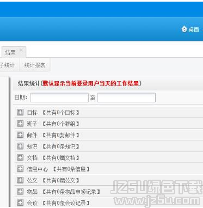Click the end date input field

[x=126, y=97]
